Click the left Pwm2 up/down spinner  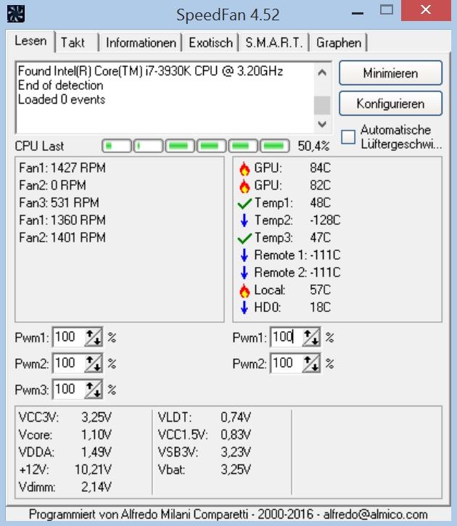coord(93,363)
